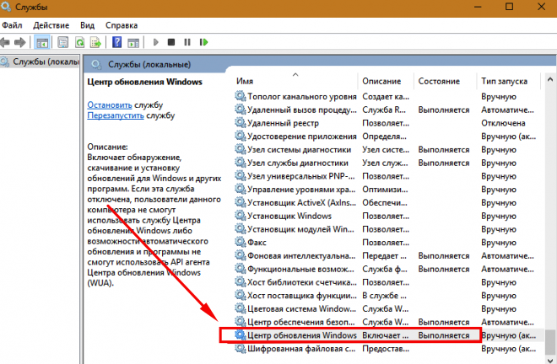Click gear icon of Установщик Windows
Image resolution: width=557 pixels, height=364 pixels.
point(241,216)
